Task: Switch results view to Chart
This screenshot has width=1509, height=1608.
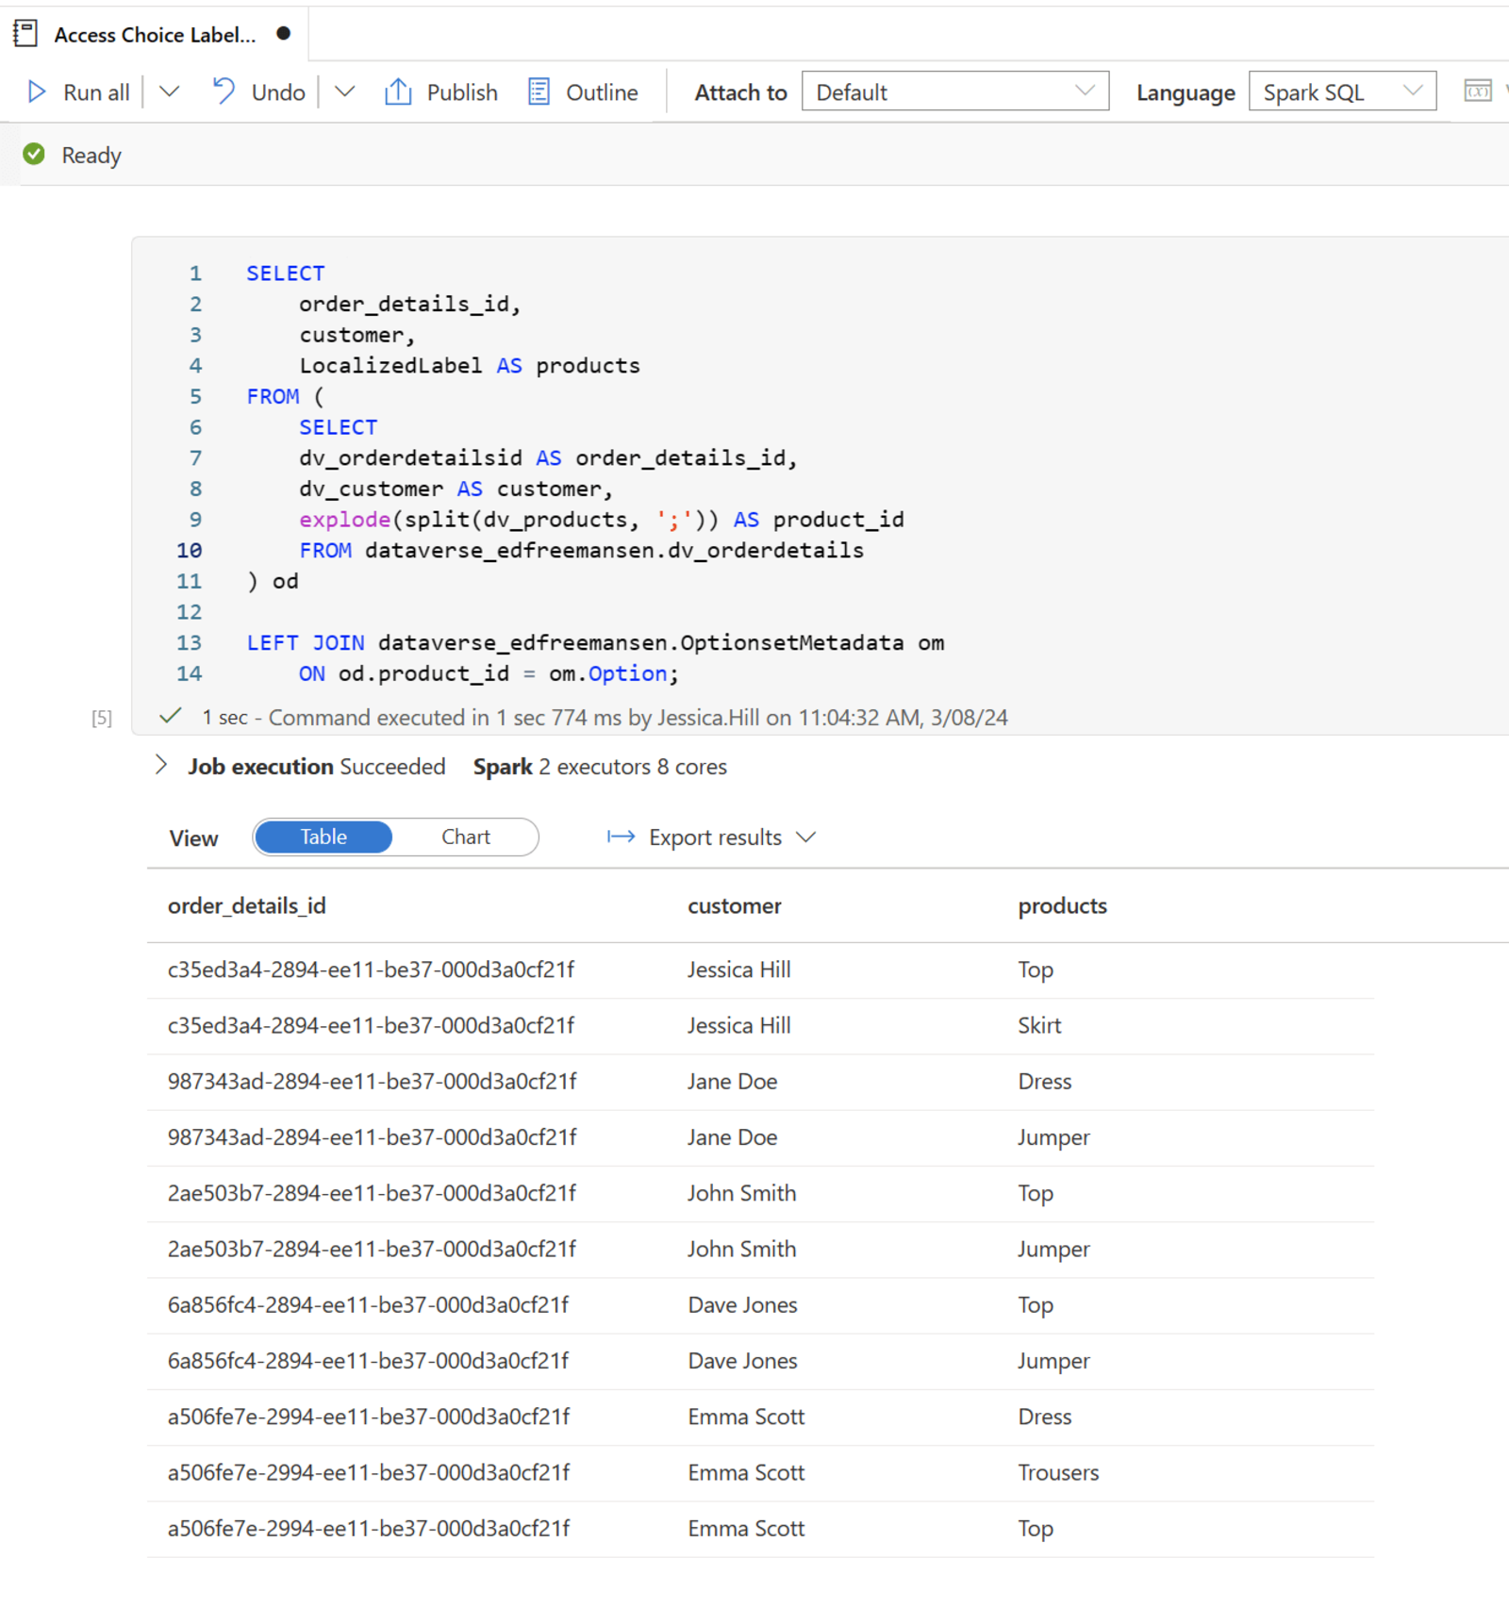Action: click(x=466, y=837)
